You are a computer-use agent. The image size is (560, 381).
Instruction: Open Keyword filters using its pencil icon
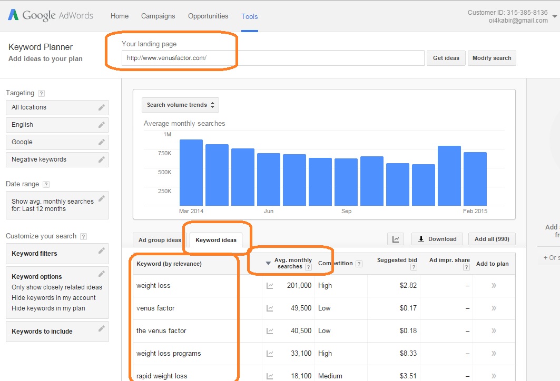click(x=102, y=251)
